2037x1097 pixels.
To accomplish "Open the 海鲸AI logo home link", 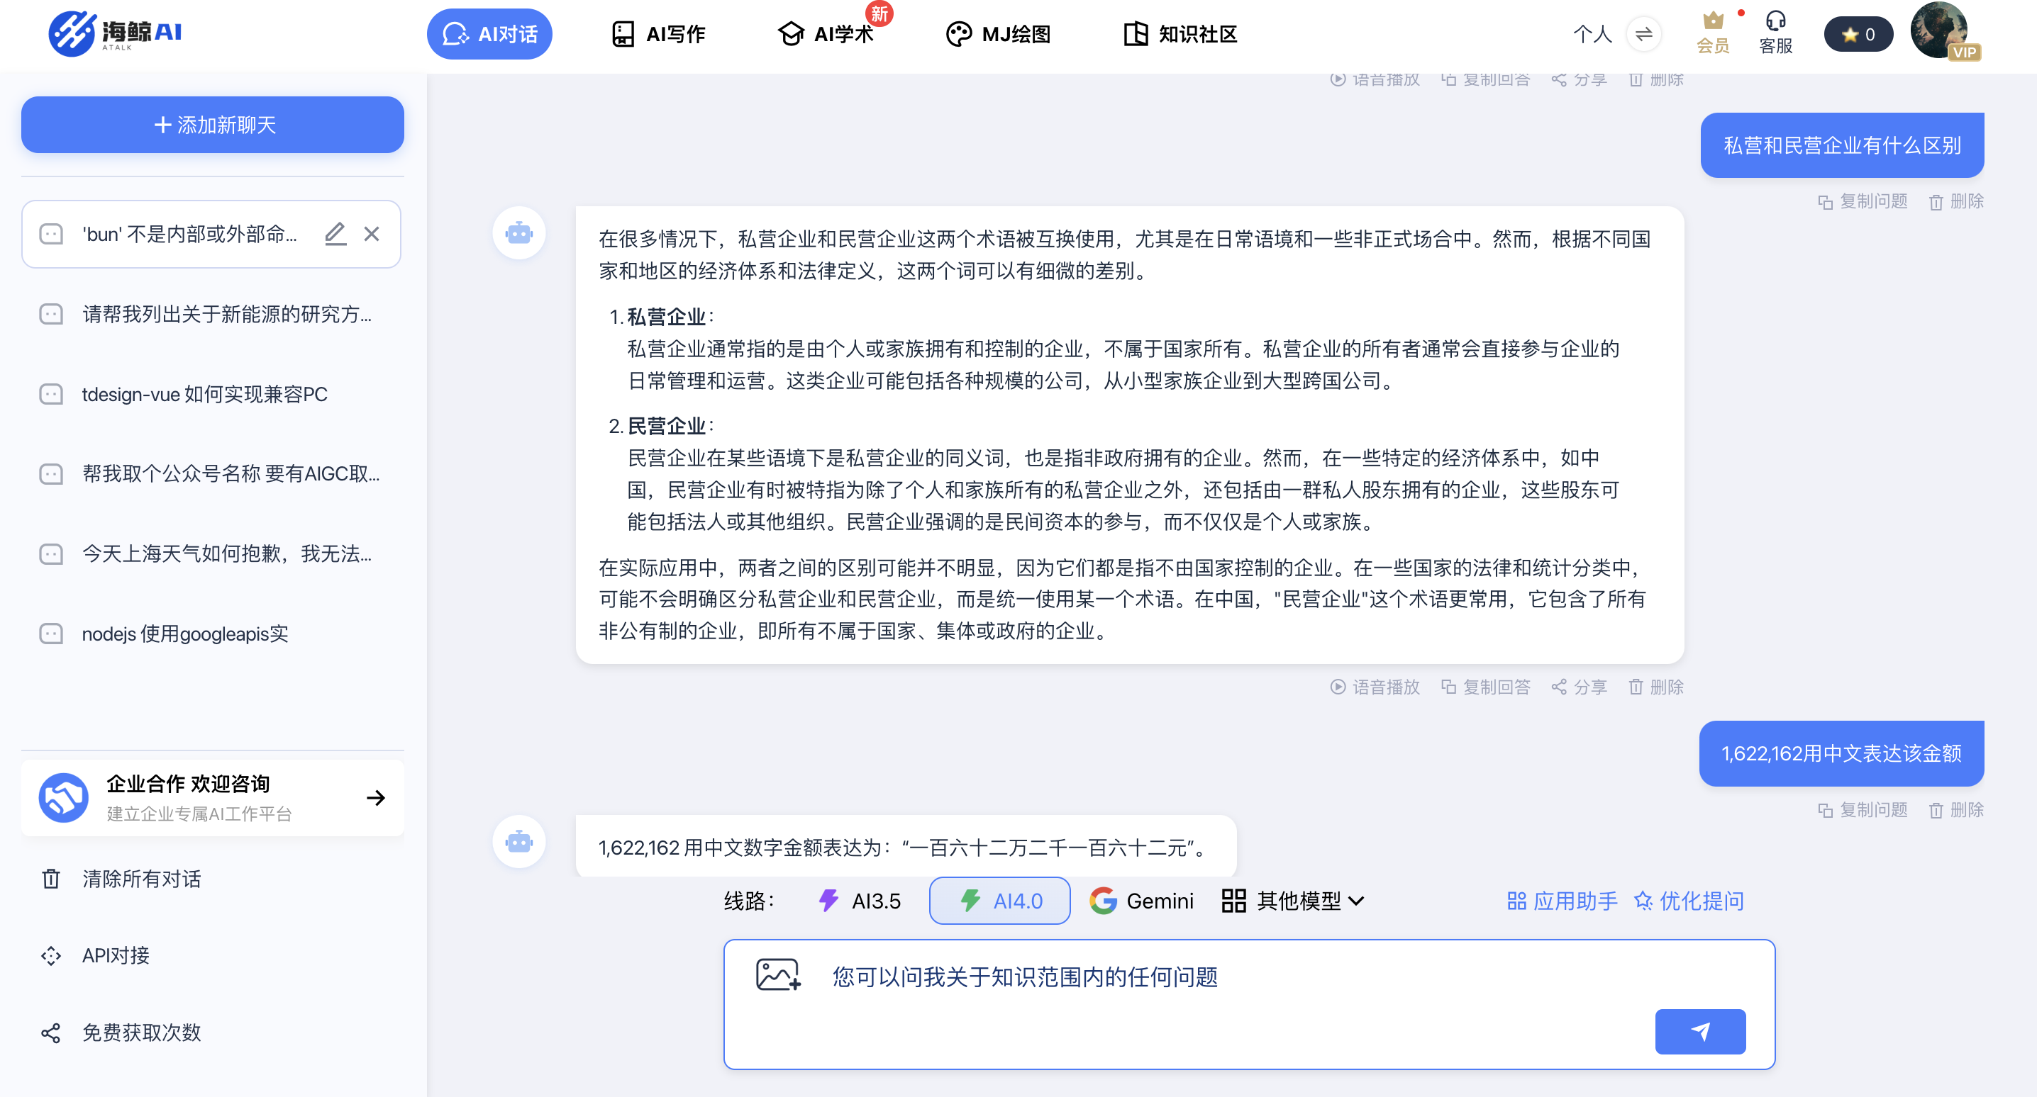I will (116, 33).
